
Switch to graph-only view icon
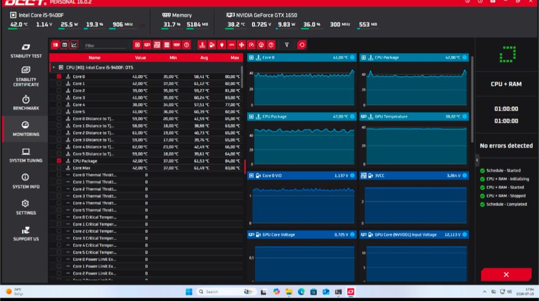[x=74, y=45]
